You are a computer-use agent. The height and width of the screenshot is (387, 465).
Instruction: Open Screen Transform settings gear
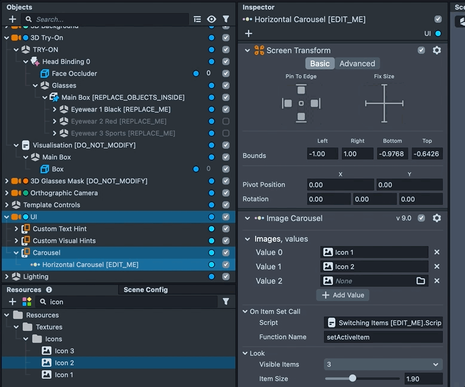click(437, 50)
